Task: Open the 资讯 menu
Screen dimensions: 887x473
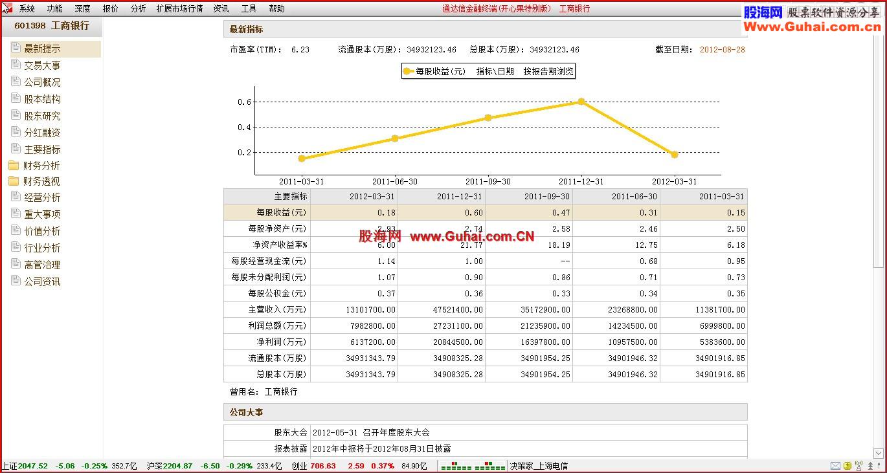Action: click(x=221, y=8)
